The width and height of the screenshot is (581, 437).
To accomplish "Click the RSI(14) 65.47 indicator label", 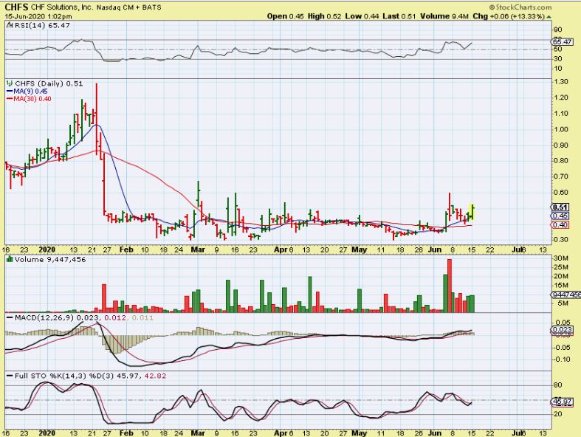I will (42, 25).
